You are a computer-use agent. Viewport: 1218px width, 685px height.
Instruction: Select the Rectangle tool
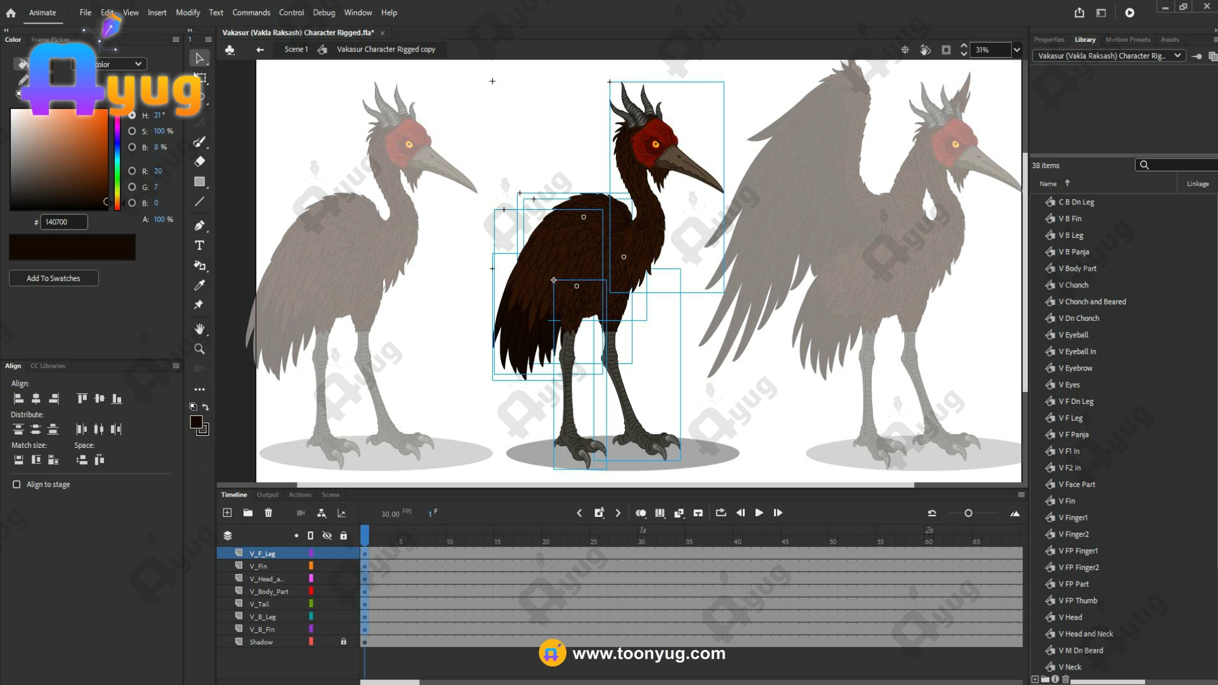pos(199,182)
